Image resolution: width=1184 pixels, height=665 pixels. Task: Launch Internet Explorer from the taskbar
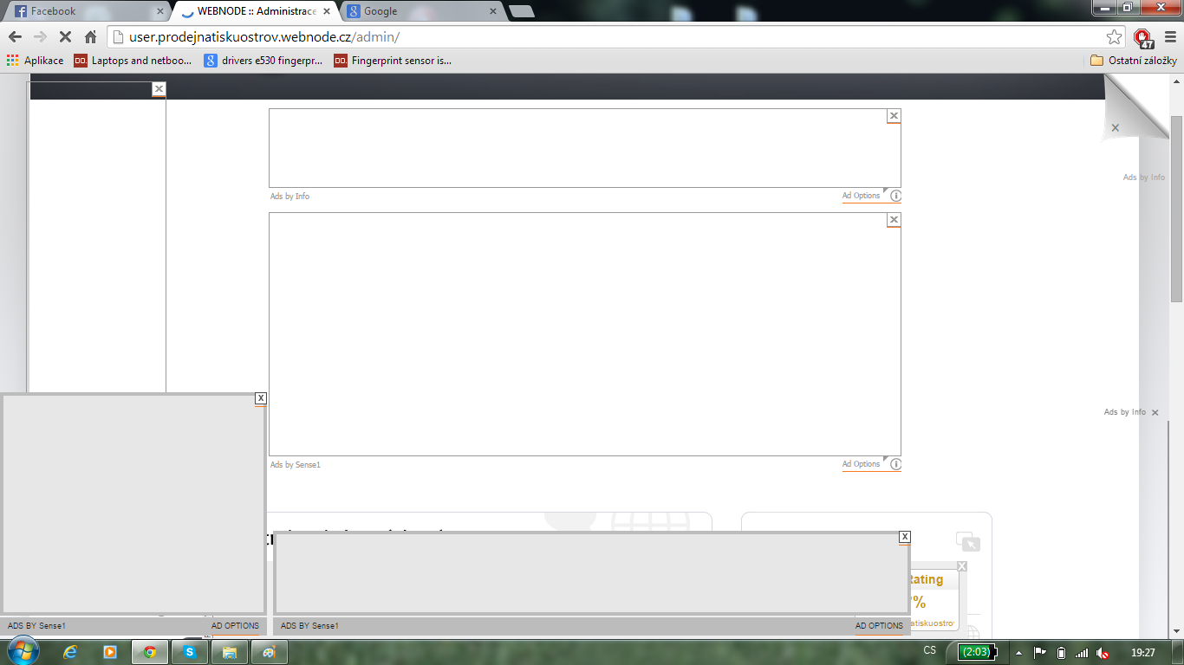tap(70, 652)
